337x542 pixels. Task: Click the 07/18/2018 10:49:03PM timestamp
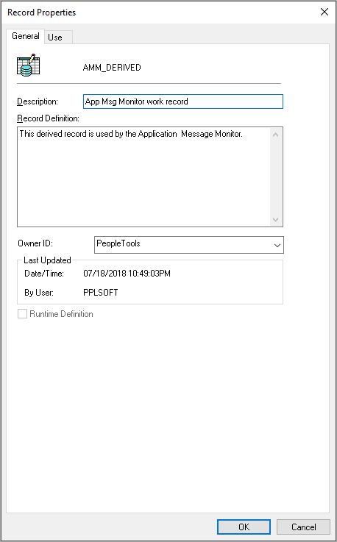click(127, 274)
